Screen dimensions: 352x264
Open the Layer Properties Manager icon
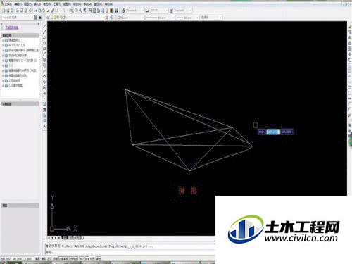[48, 18]
